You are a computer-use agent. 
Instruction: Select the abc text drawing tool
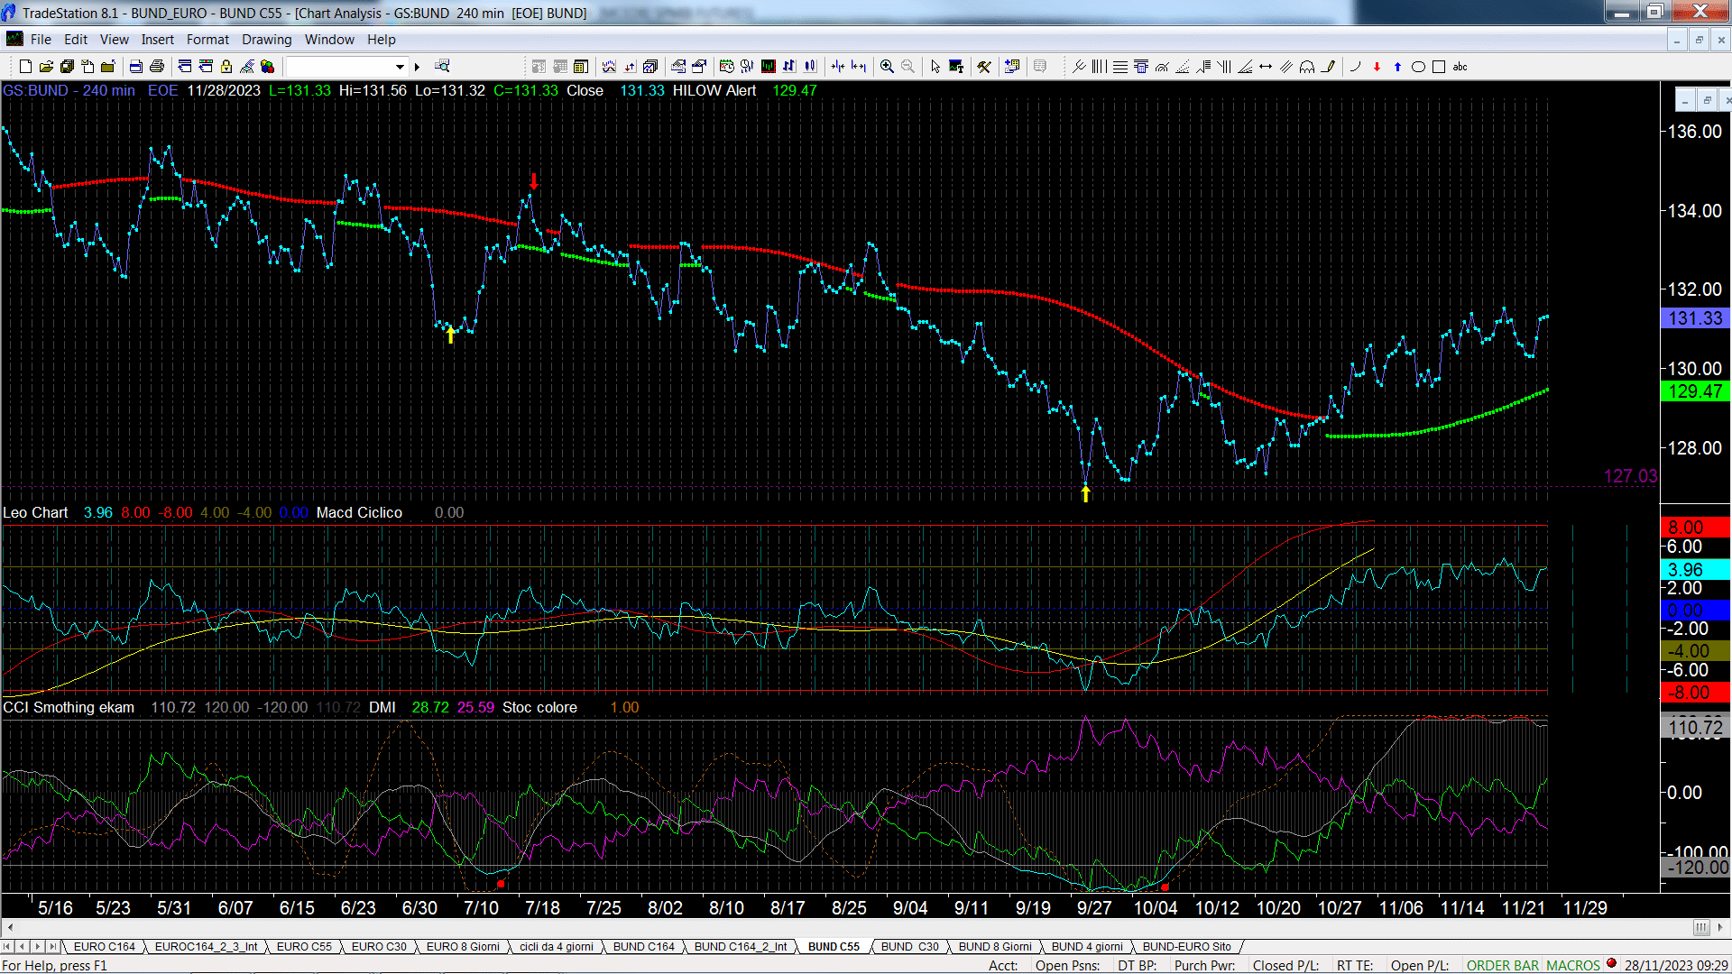(x=1460, y=67)
